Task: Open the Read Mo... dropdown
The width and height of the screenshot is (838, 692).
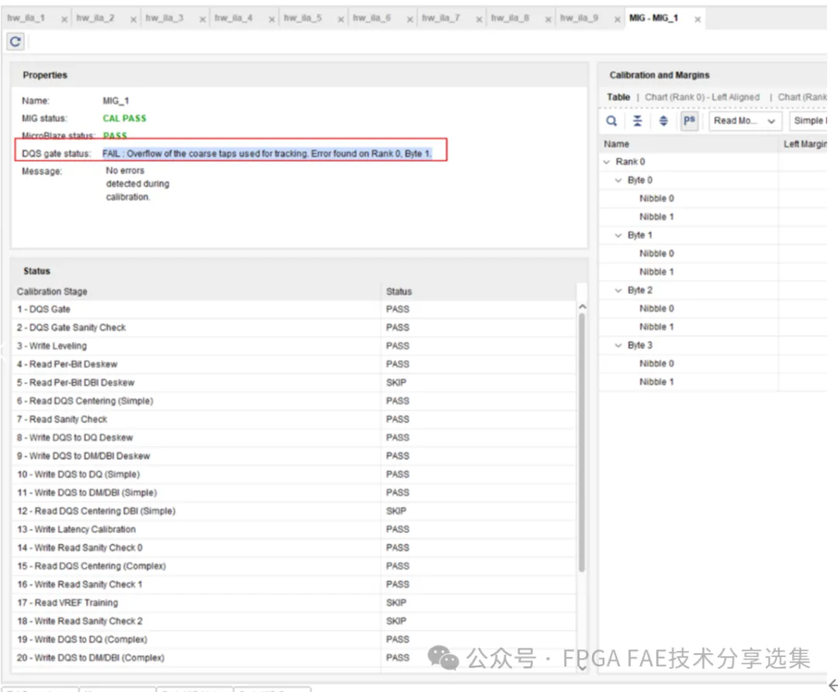Action: (x=744, y=121)
